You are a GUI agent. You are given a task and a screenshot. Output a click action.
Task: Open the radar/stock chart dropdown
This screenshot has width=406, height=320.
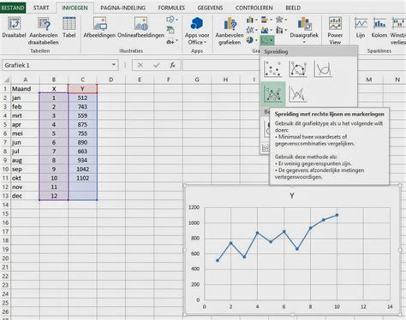[x=281, y=20]
